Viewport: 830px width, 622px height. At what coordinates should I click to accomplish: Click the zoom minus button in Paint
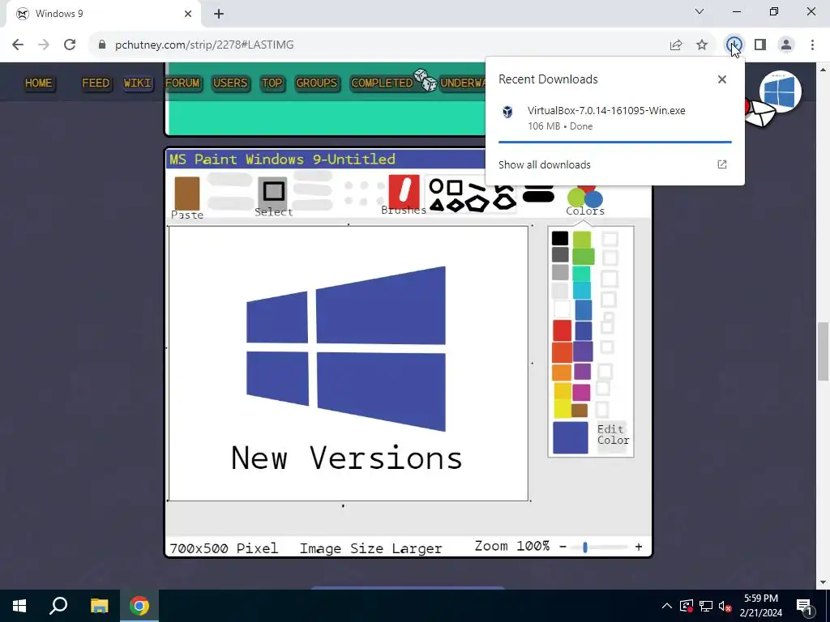(x=563, y=547)
